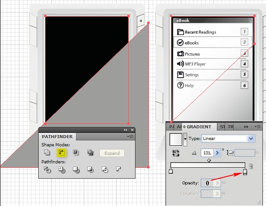Choose the Exclude shape mode icon

point(90,153)
